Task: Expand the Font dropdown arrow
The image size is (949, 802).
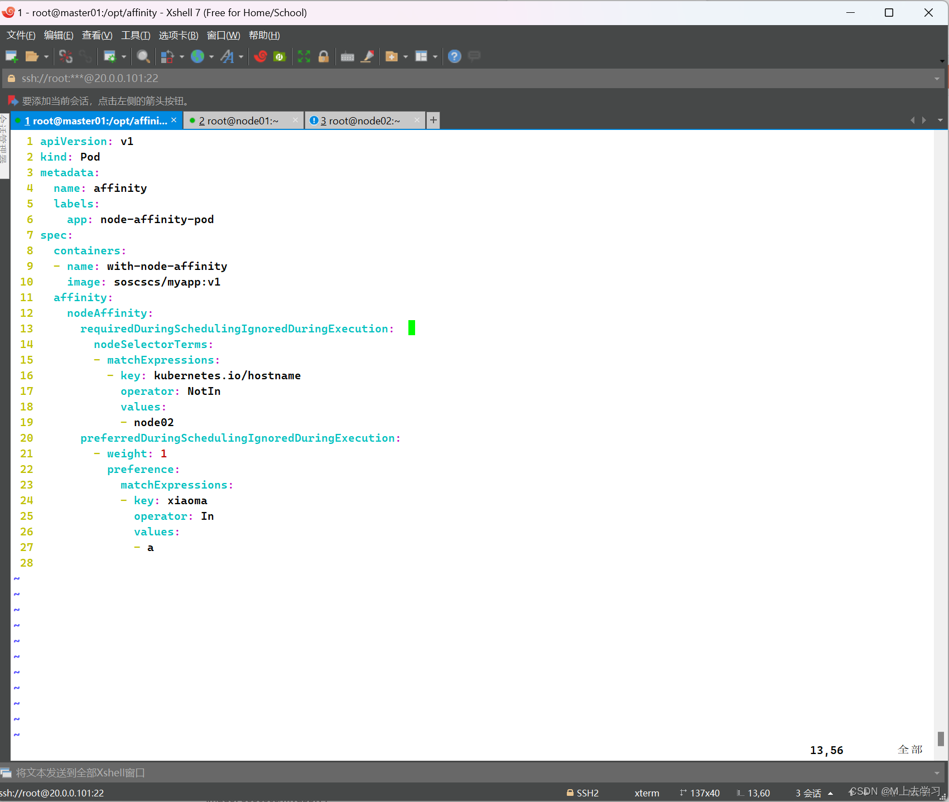Action: click(x=241, y=56)
